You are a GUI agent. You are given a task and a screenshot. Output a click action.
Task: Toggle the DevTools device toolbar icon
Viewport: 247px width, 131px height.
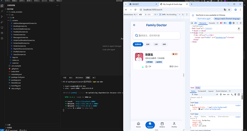click(x=195, y=23)
